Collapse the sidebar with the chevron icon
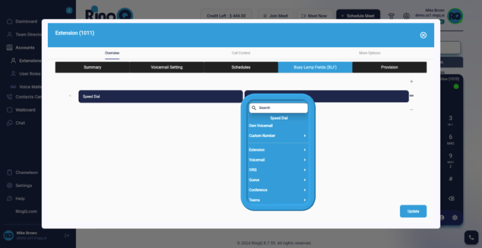 [69, 10]
